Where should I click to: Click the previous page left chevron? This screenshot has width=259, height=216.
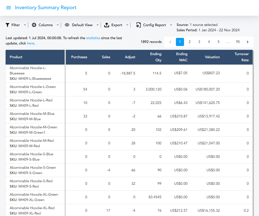(x=170, y=42)
